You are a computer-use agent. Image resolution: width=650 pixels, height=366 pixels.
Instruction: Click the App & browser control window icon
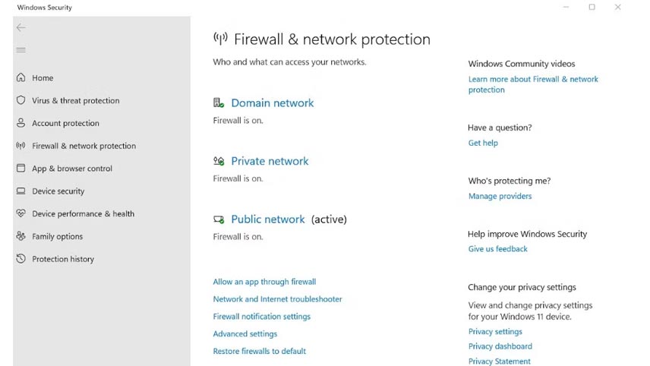click(x=21, y=168)
